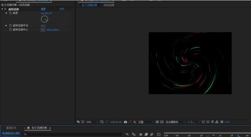Open the 关于... about link

coord(63,9)
